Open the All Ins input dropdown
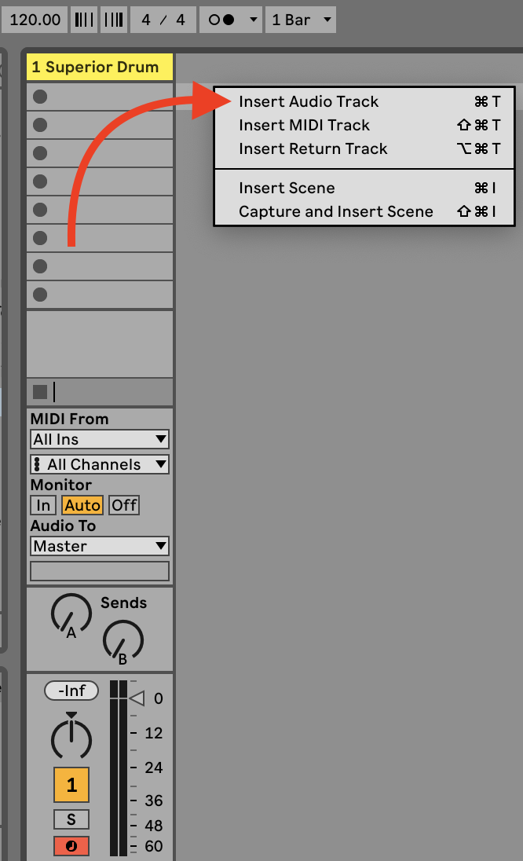This screenshot has width=523, height=861. [x=100, y=439]
